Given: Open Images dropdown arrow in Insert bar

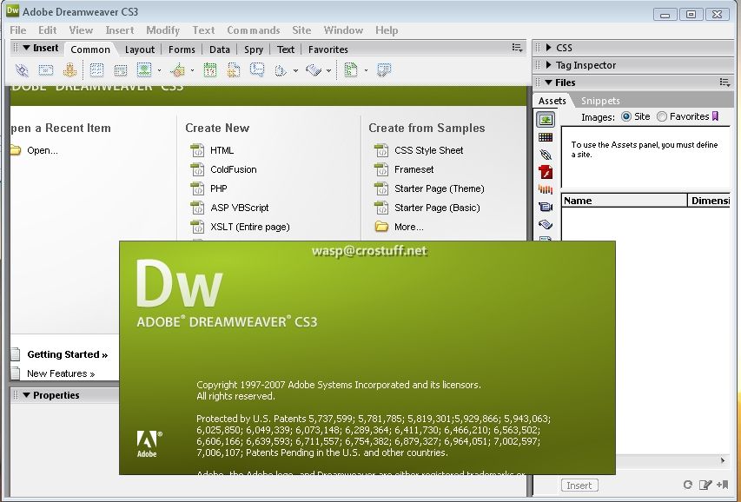Looking at the screenshot, I should 159,71.
